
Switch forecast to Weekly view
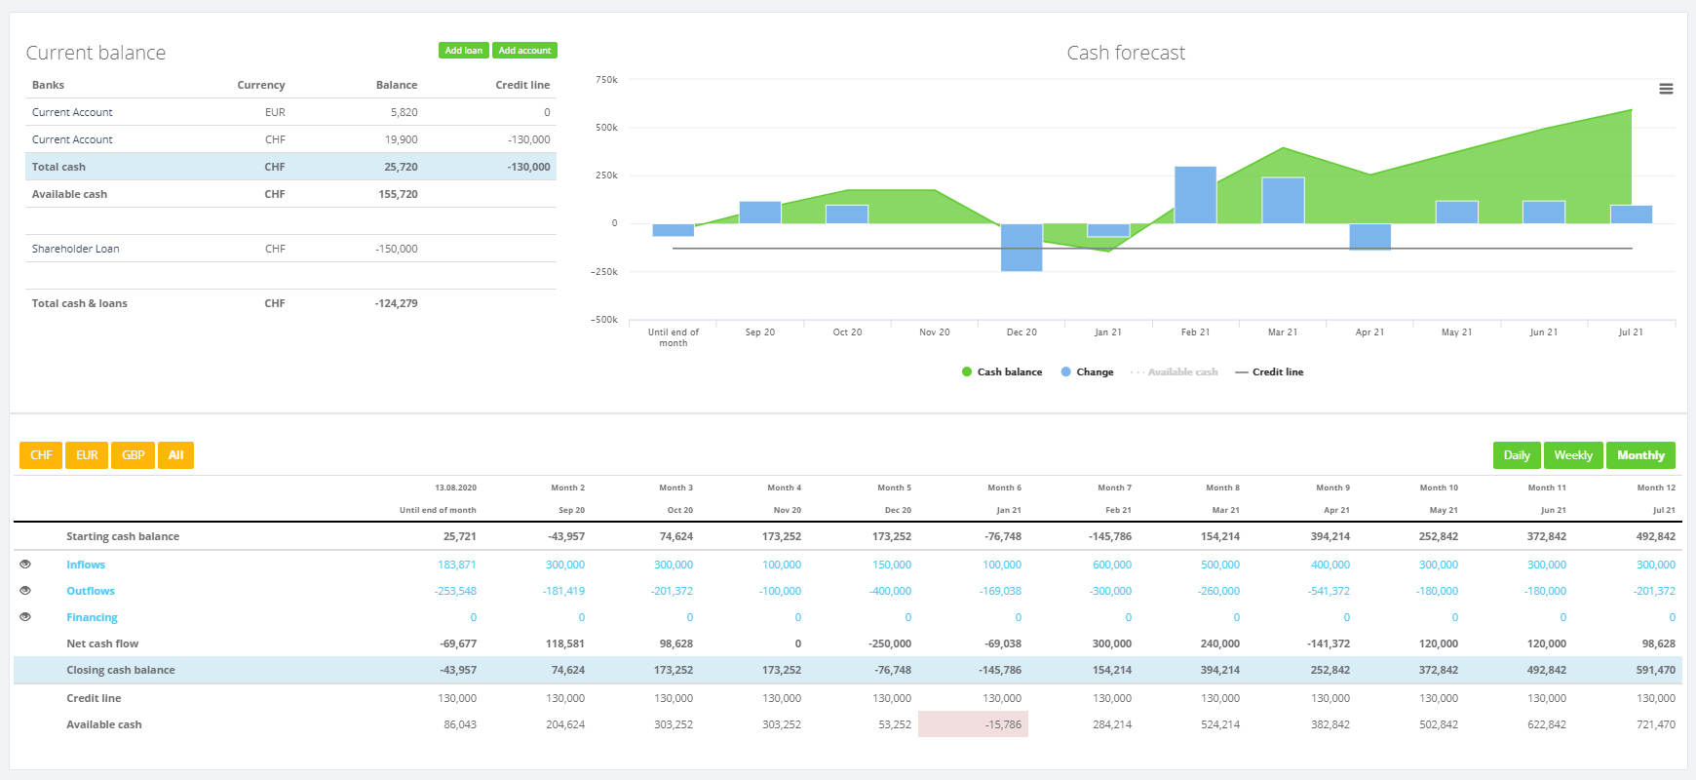[1573, 455]
